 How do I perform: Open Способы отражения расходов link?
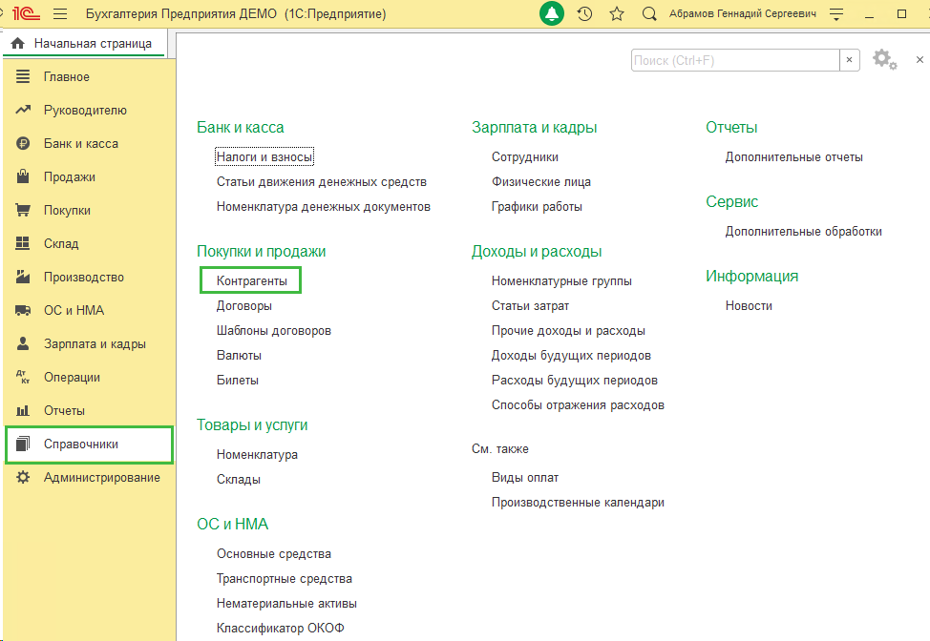(x=578, y=405)
